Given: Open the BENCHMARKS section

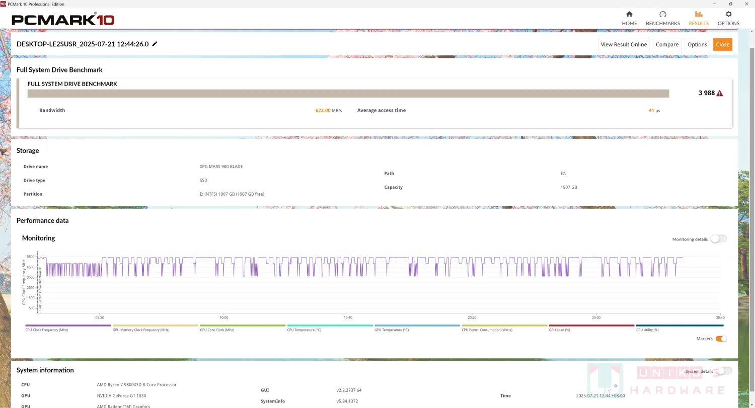Looking at the screenshot, I should (663, 19).
